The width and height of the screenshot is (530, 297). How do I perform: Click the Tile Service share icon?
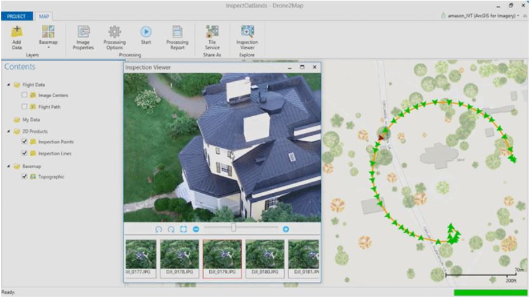coord(212,32)
